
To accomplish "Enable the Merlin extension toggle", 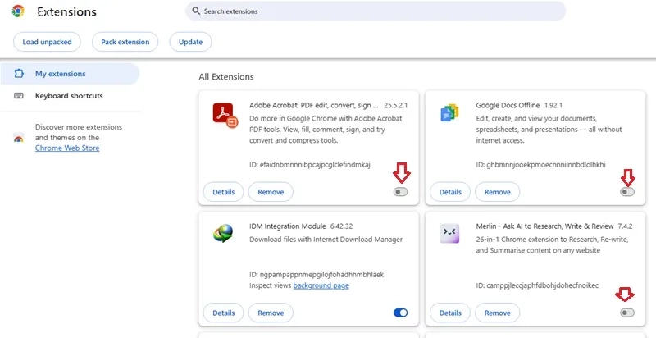I will point(627,313).
